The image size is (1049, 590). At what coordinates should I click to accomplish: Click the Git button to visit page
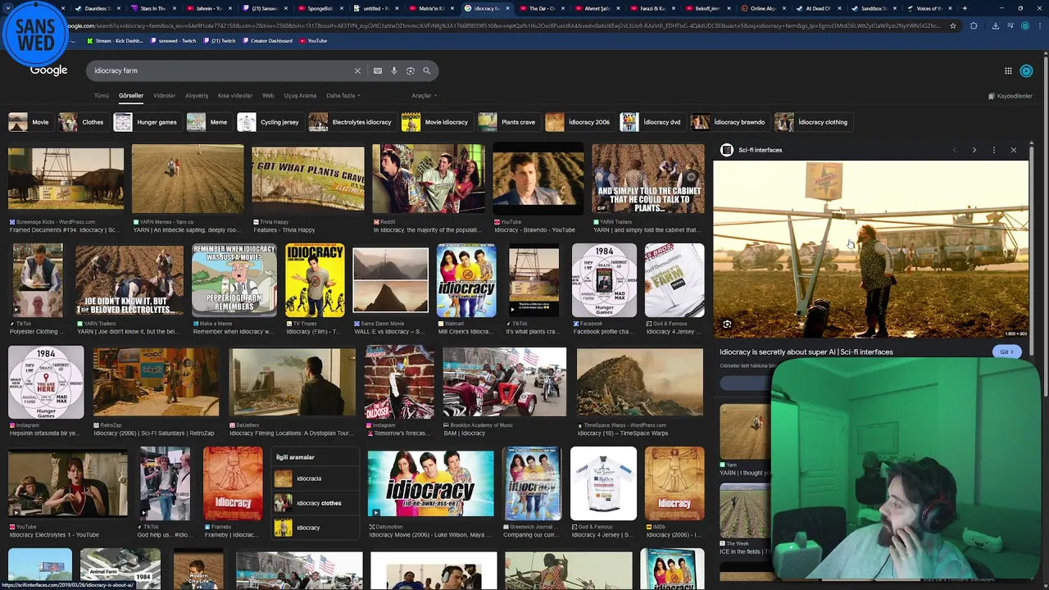(x=1006, y=352)
